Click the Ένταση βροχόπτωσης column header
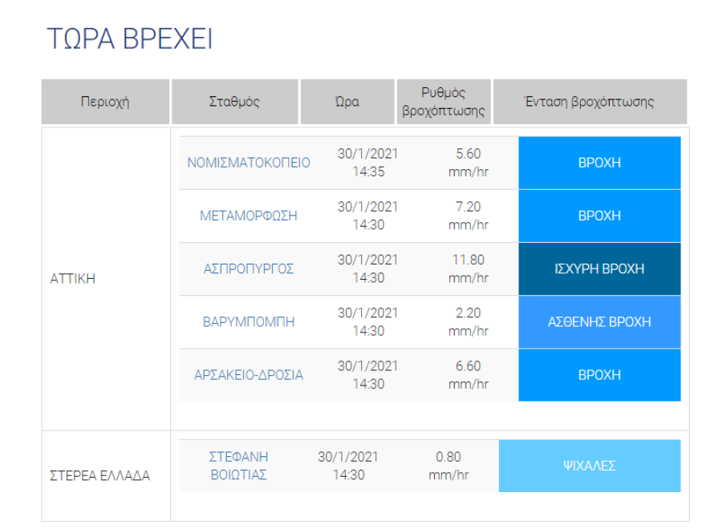 tap(590, 102)
